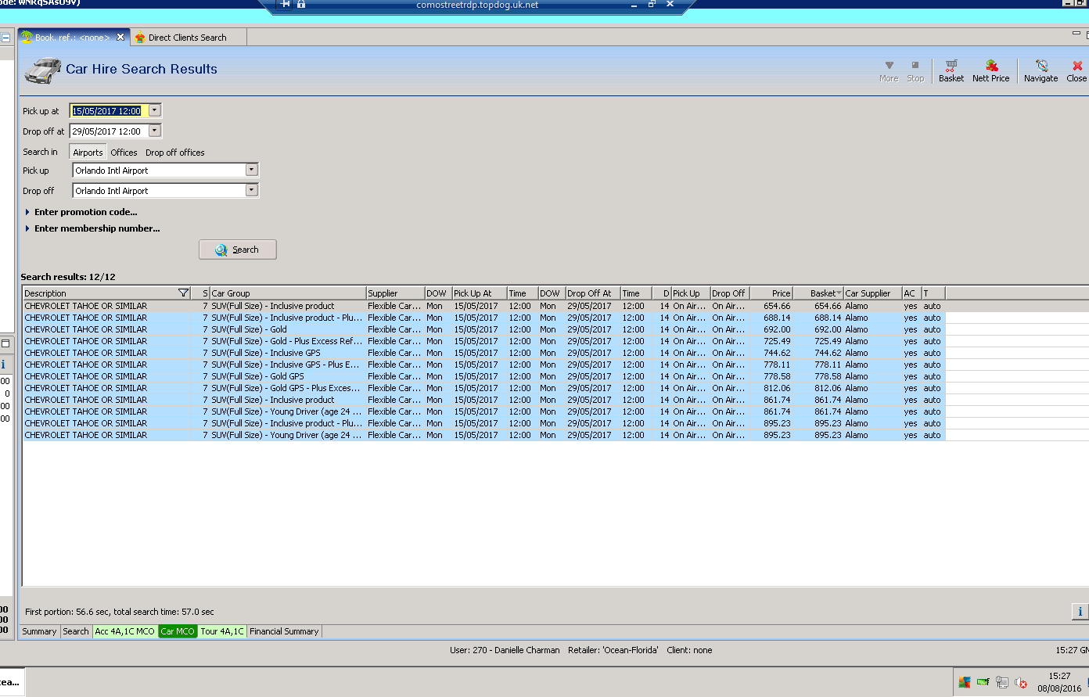Open the Basket toolbar button

pos(951,70)
